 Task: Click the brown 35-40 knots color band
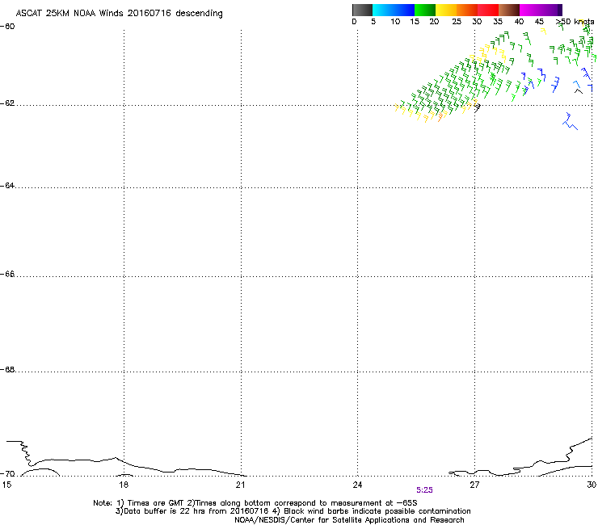click(509, 10)
